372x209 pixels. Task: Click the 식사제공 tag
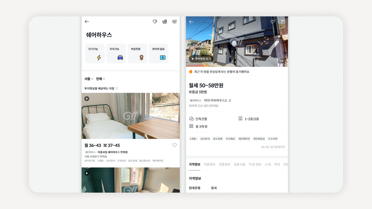tap(230, 139)
